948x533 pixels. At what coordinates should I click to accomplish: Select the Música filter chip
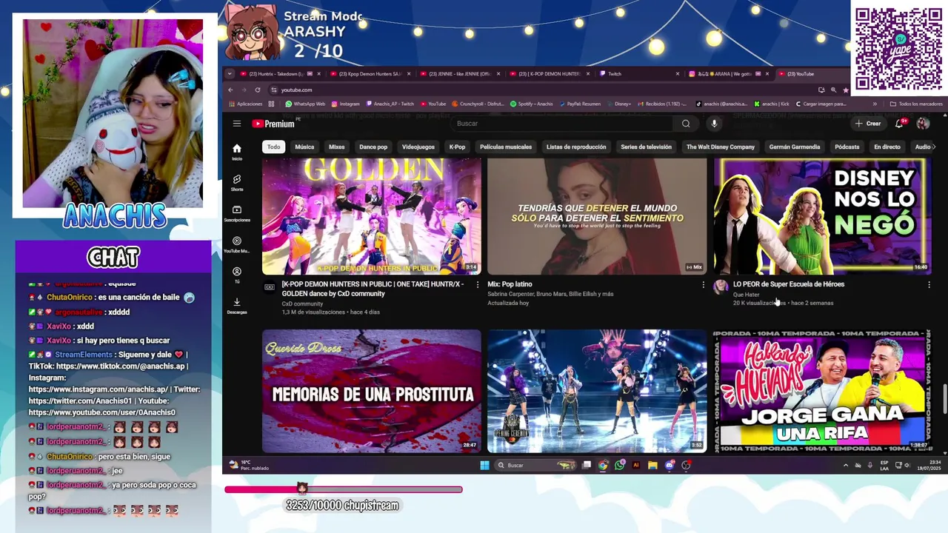[304, 147]
